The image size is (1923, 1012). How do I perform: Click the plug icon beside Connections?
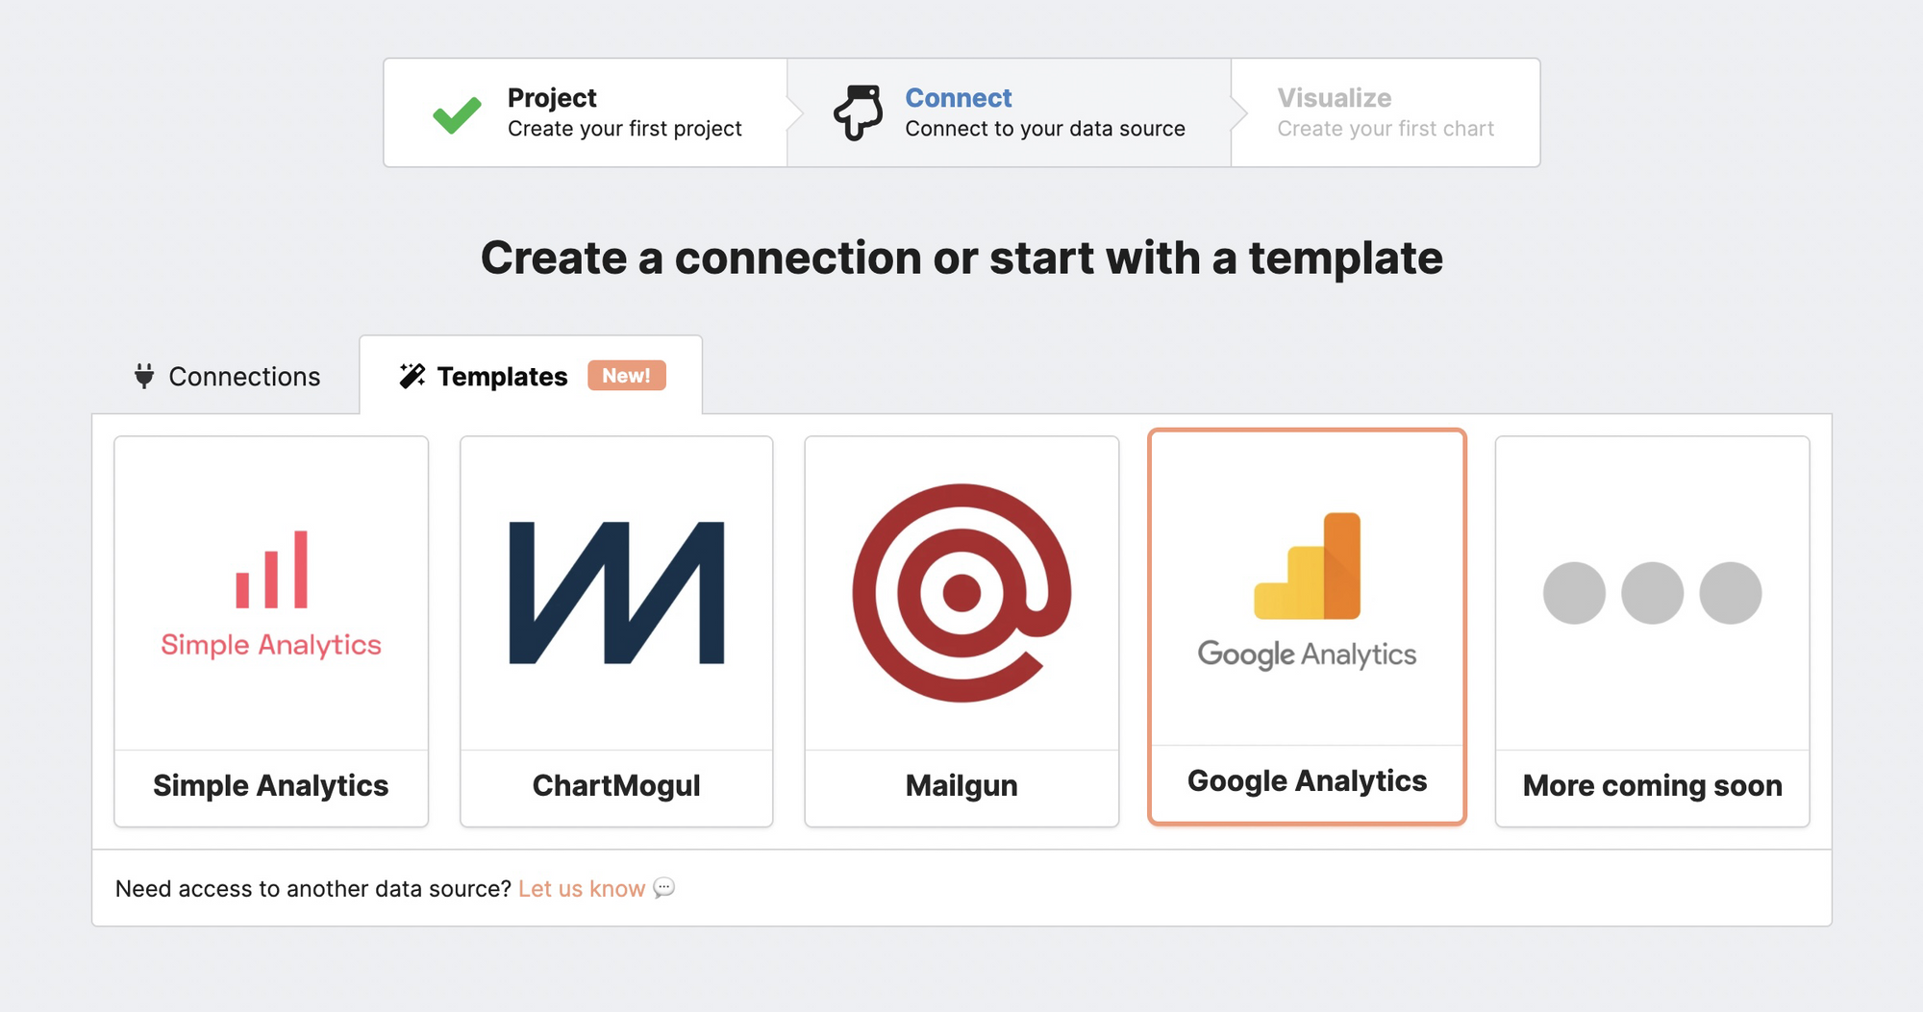tap(144, 376)
